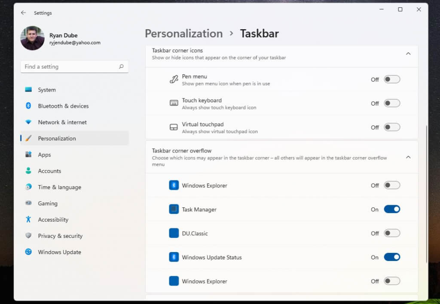440x304 pixels.
Task: Click the Windows Update sync icon
Action: (x=28, y=252)
